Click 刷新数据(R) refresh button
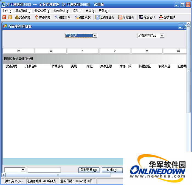Image resolution: width=192 pixels, height=185 pixels. 89,170
